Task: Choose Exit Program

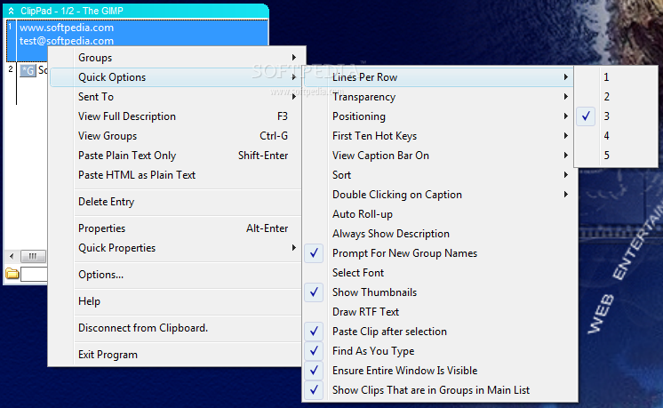Action: pyautogui.click(x=176, y=355)
